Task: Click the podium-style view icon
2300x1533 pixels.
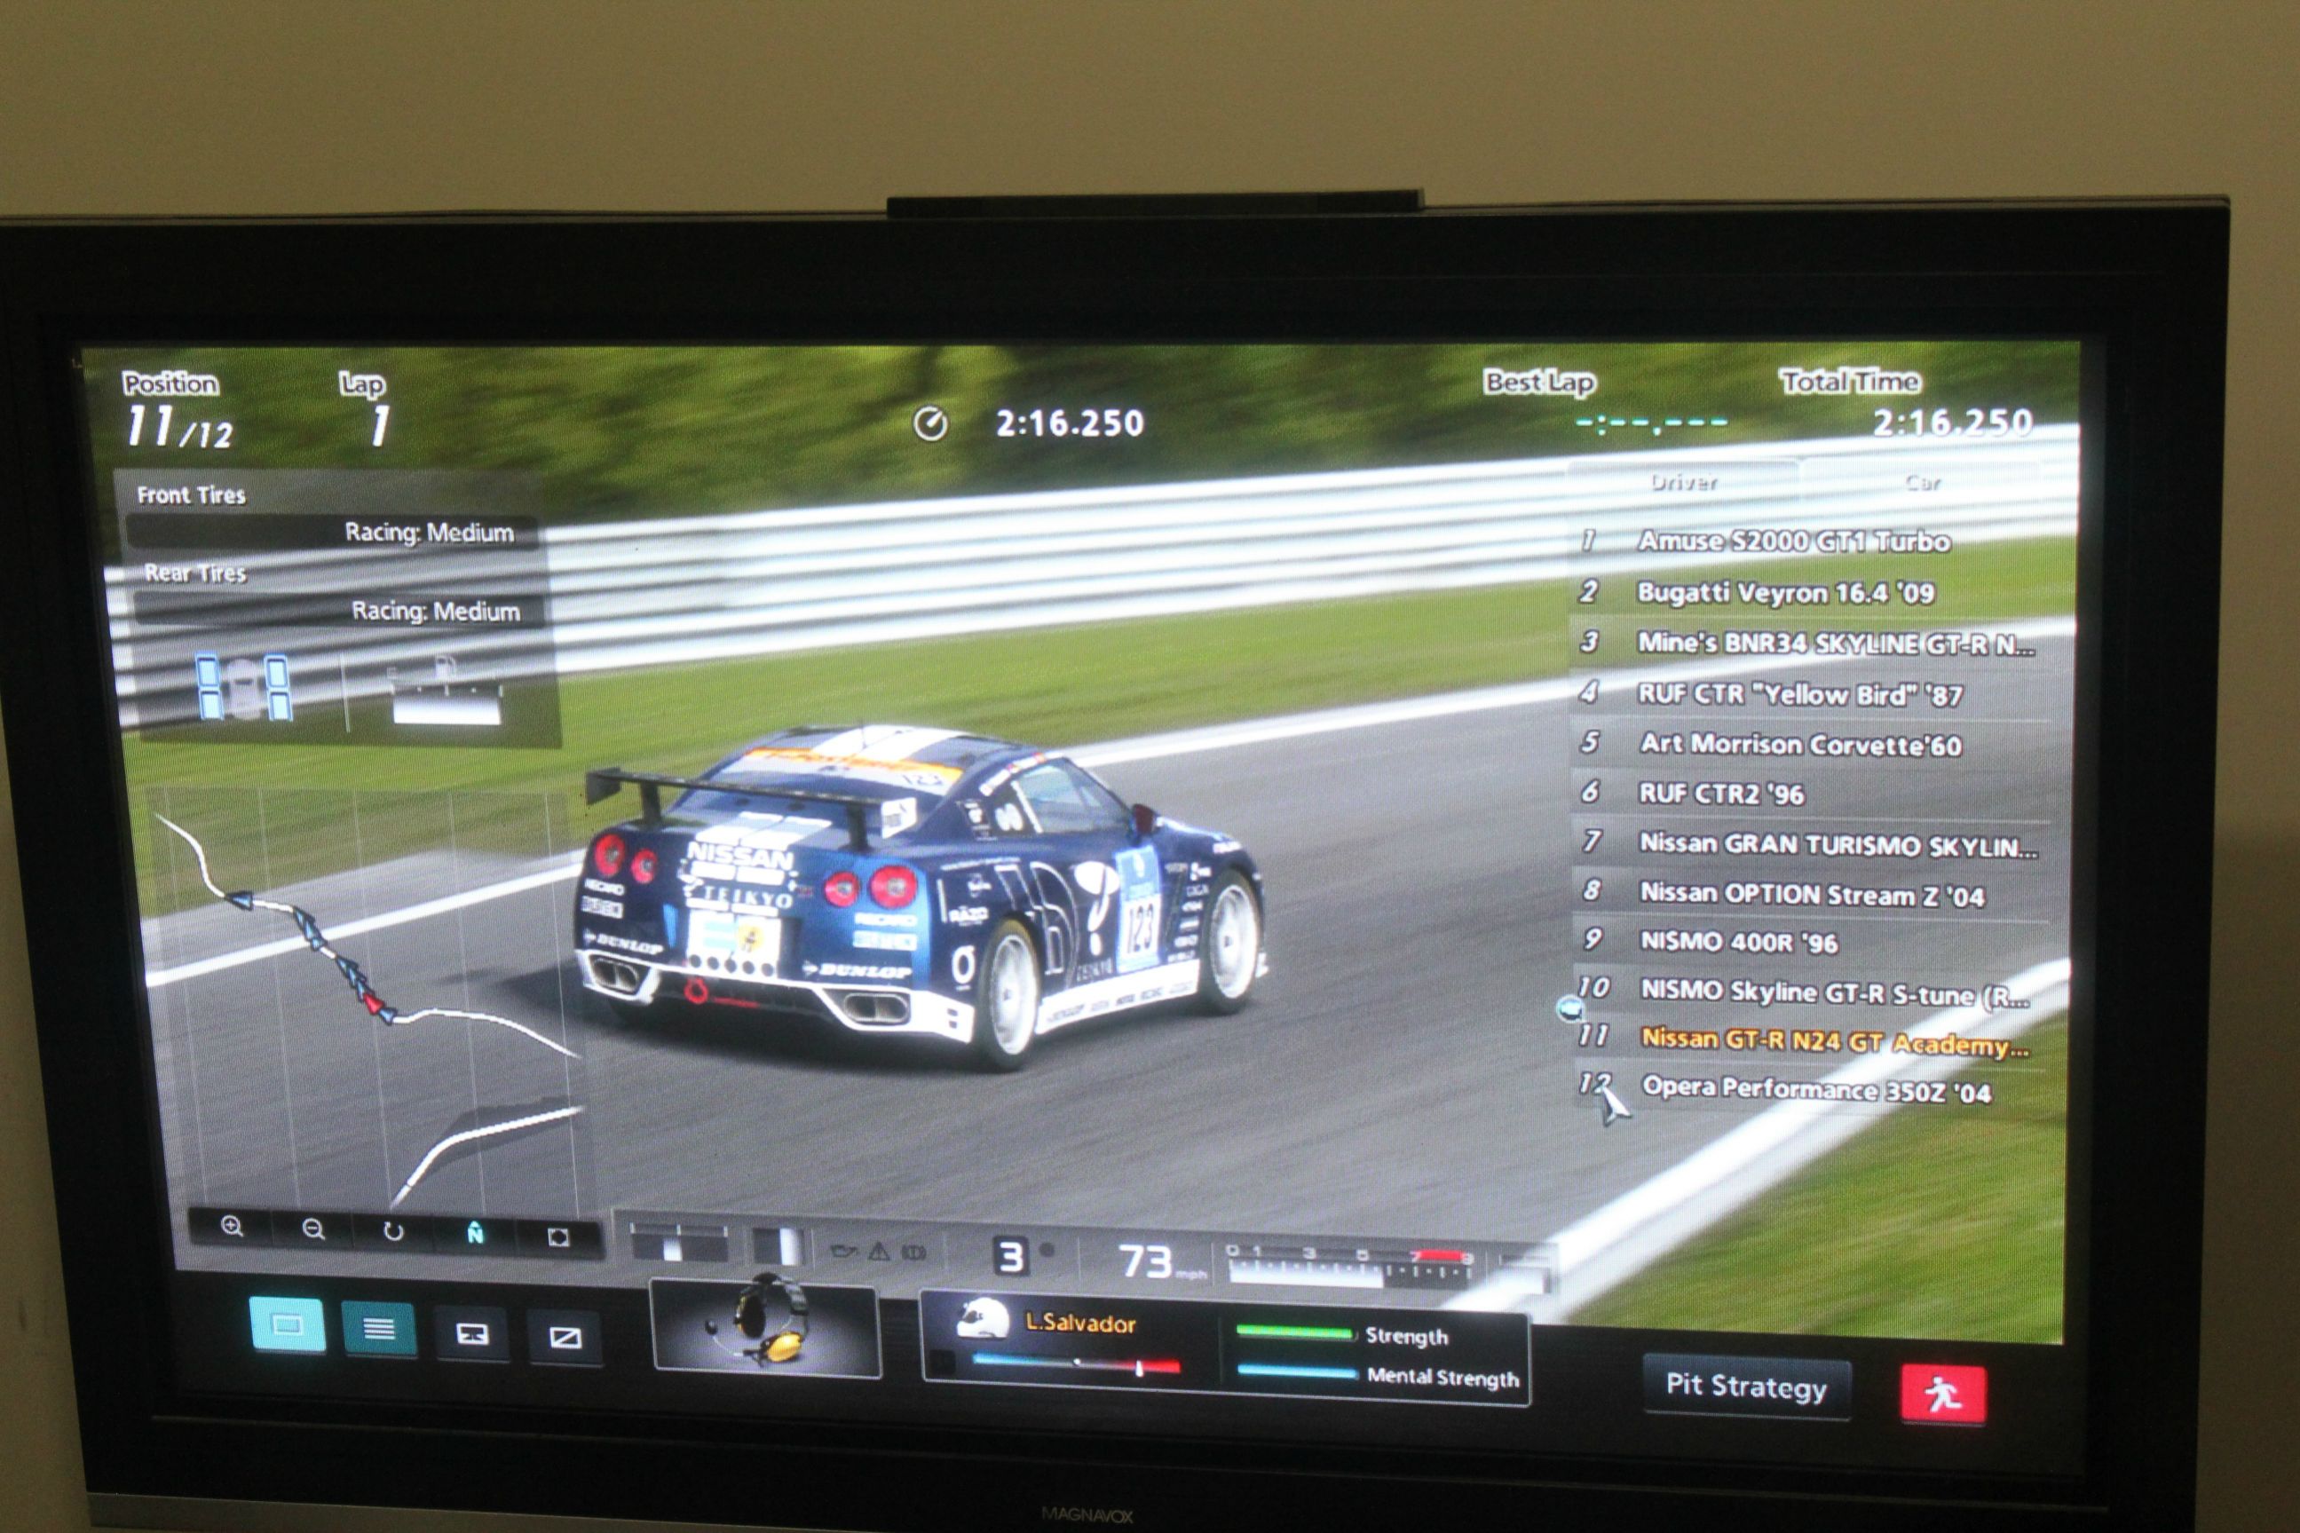Action: [472, 1333]
